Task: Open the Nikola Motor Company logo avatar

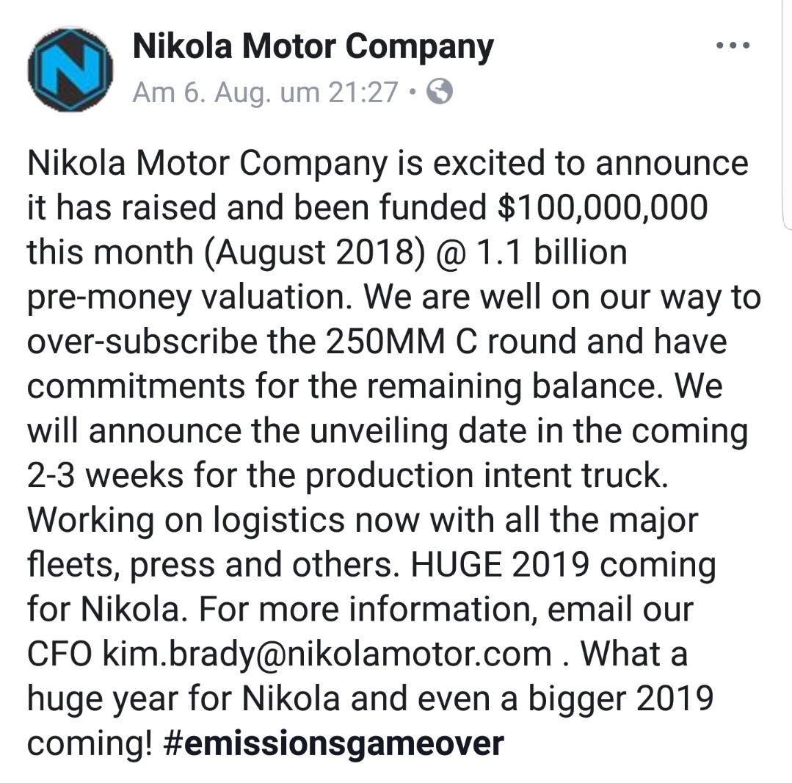Action: (70, 70)
